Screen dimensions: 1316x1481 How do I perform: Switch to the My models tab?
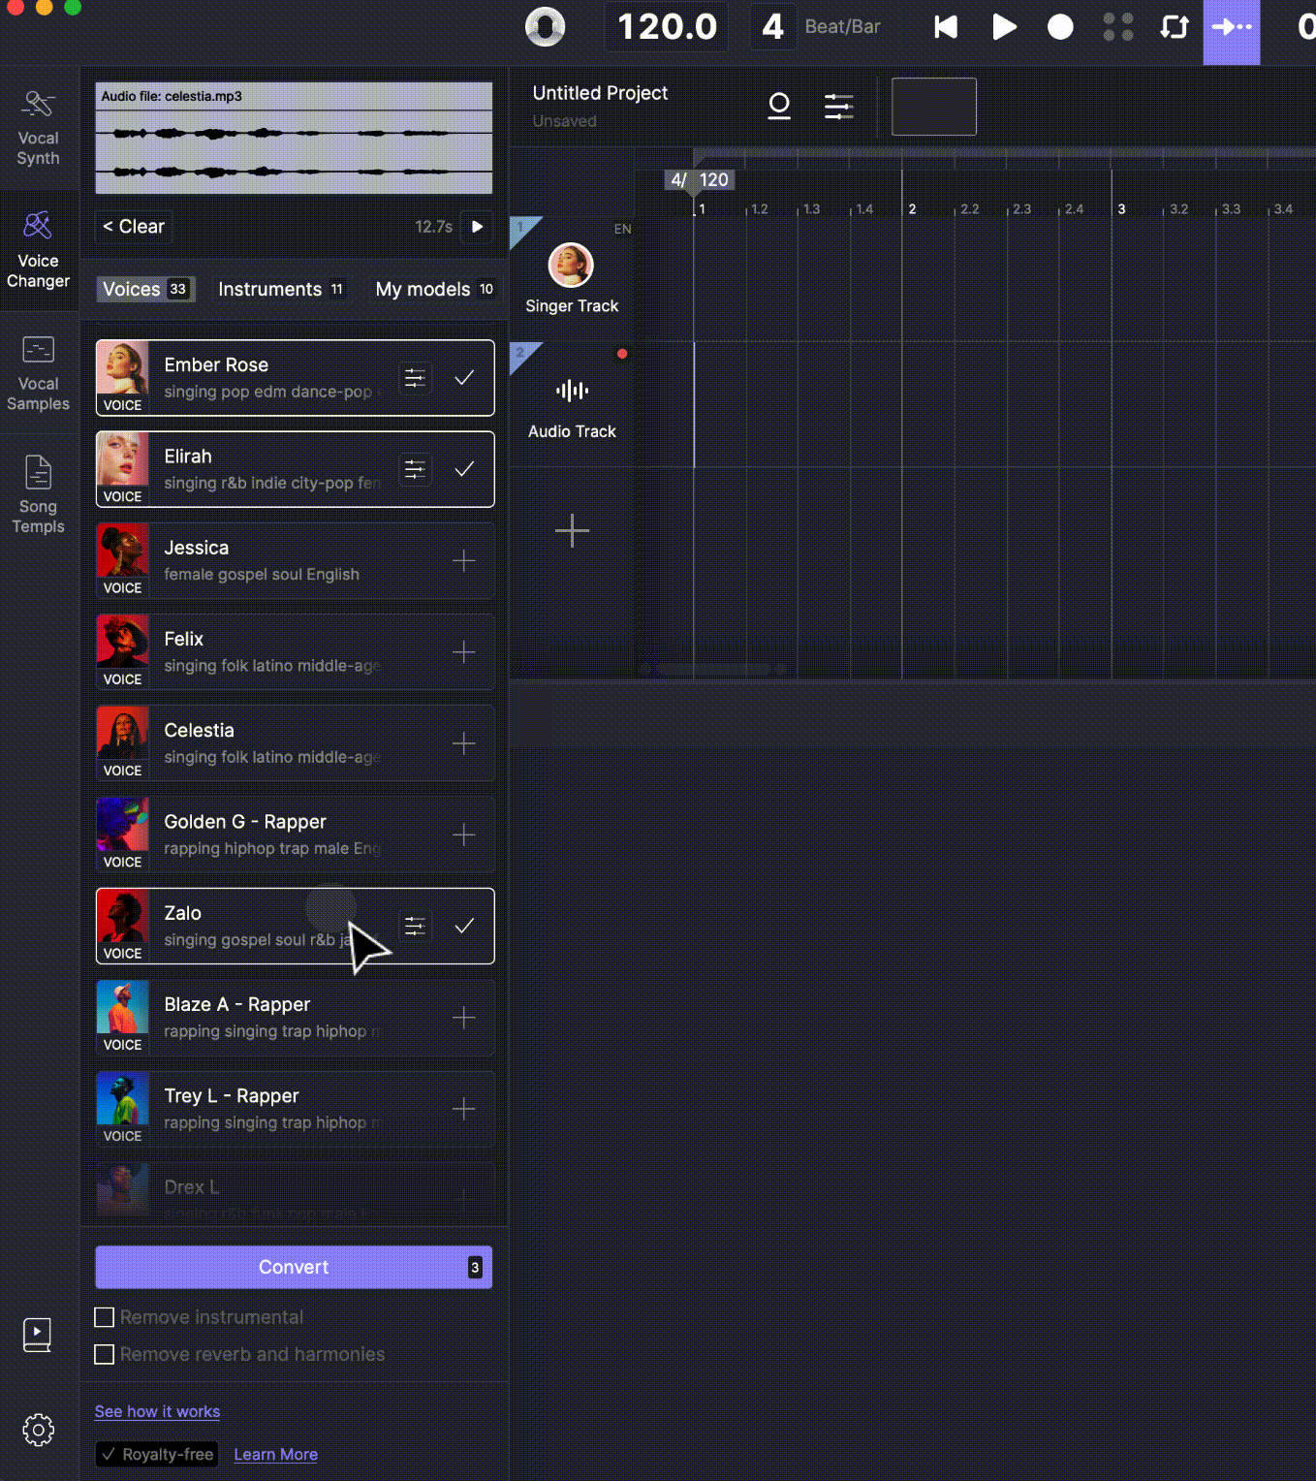pyautogui.click(x=433, y=289)
